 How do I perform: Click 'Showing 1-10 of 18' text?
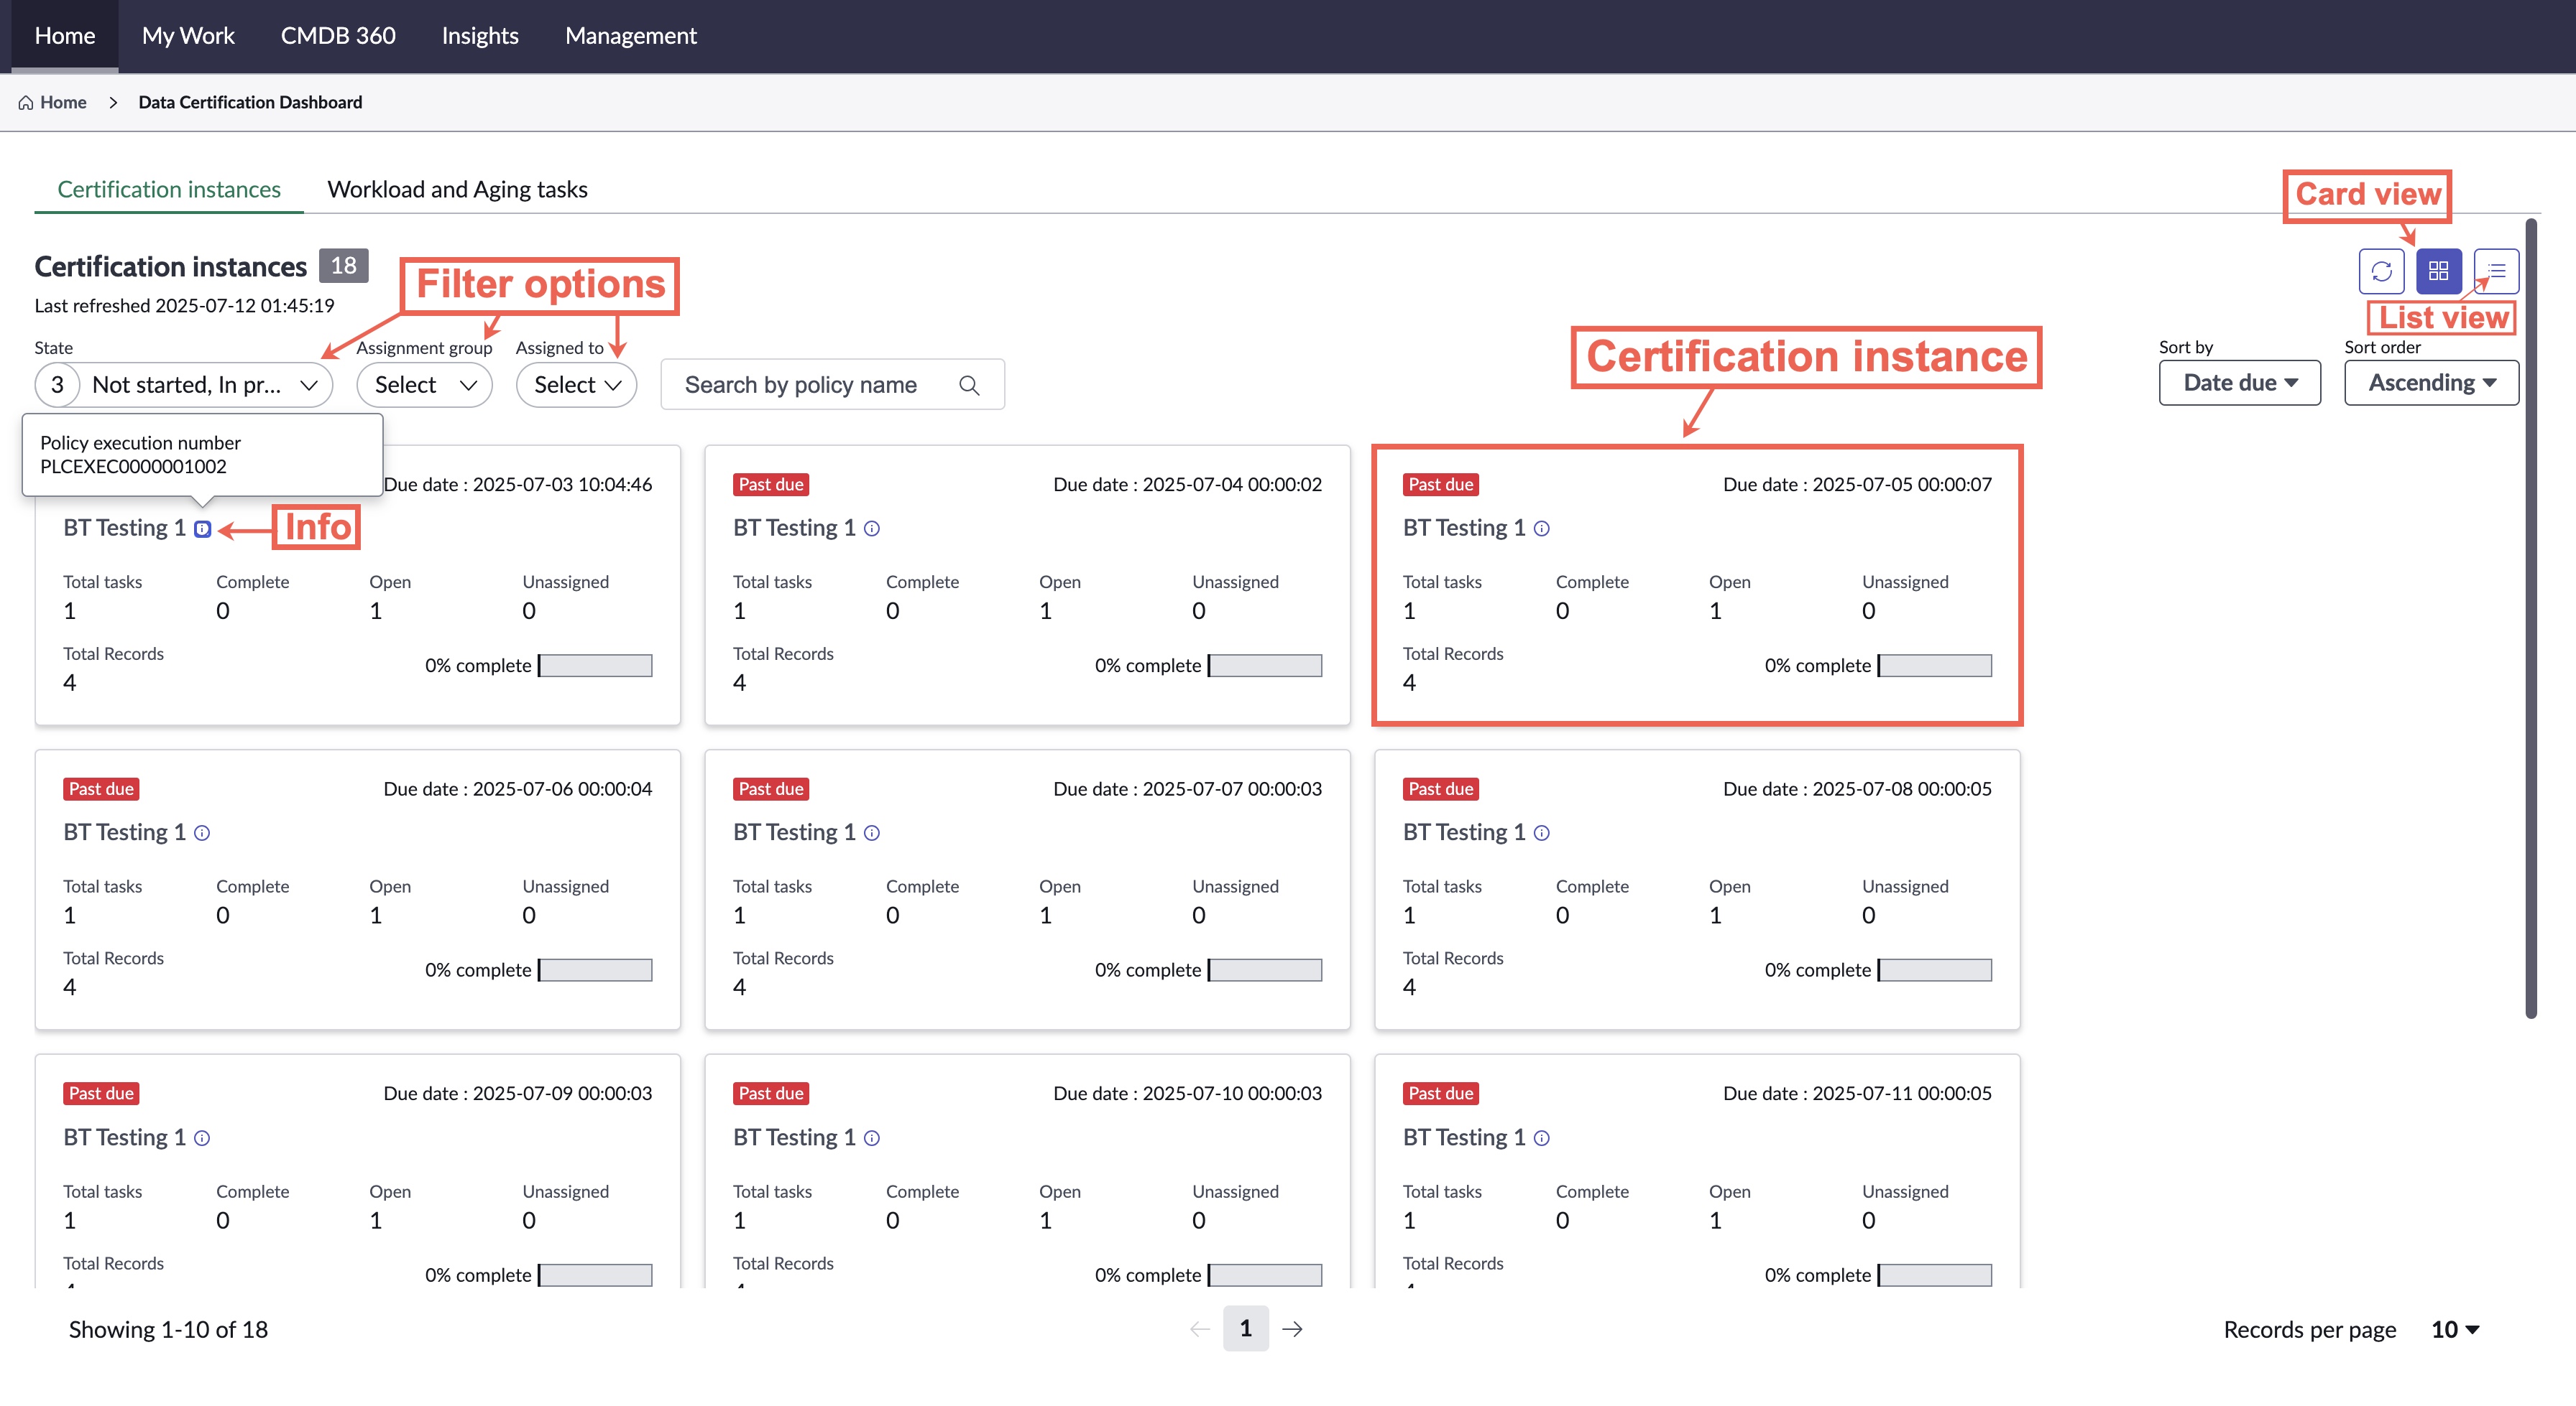click(168, 1329)
